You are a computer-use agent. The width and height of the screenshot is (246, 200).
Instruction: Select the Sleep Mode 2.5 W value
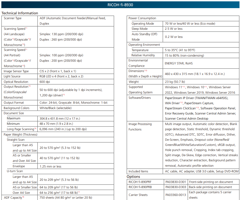173,29
